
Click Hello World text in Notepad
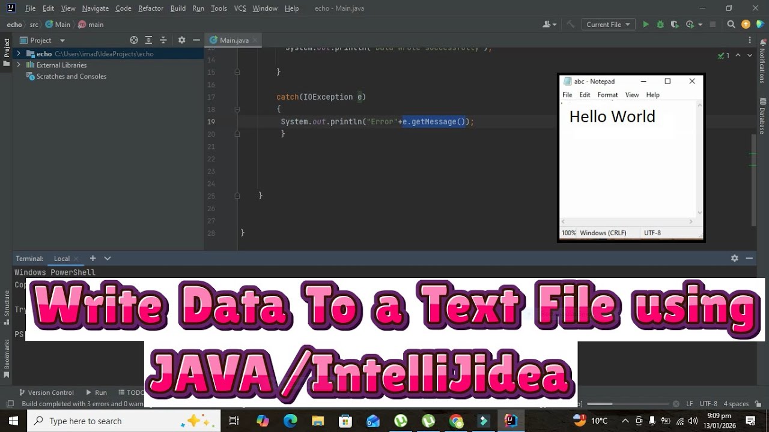tap(612, 116)
